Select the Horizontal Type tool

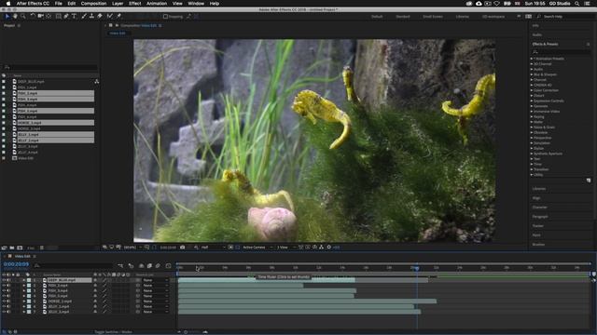click(75, 17)
